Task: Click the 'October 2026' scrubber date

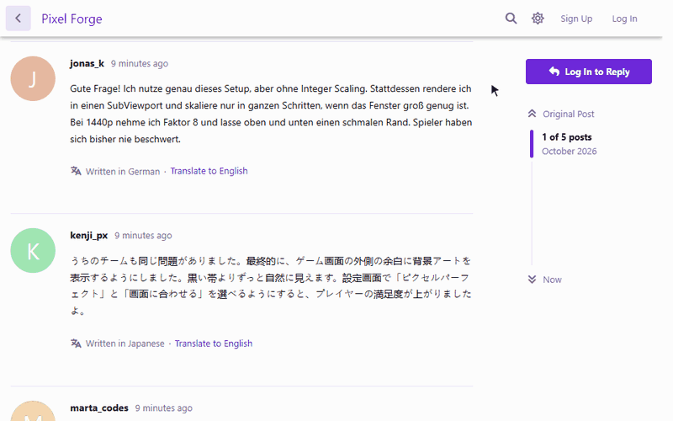Action: [x=569, y=152]
